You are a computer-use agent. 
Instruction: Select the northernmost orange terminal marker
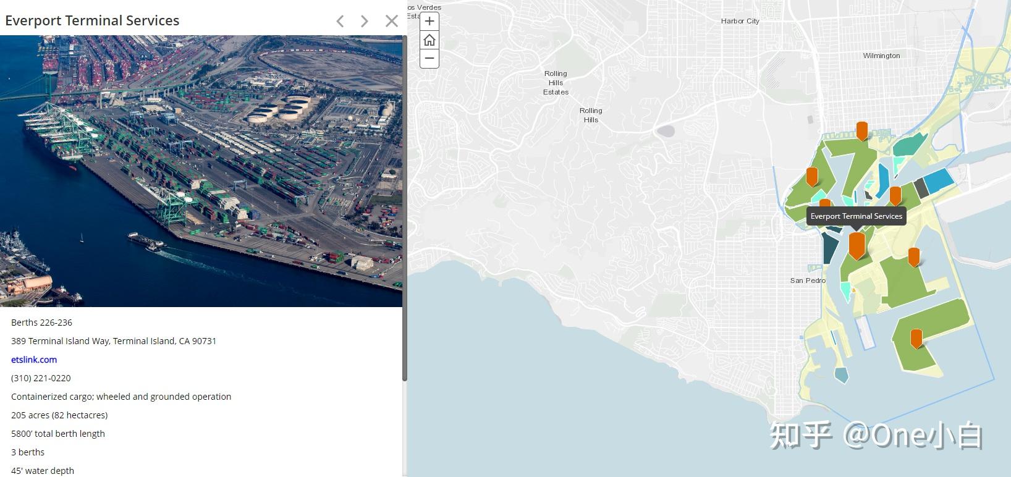(862, 131)
